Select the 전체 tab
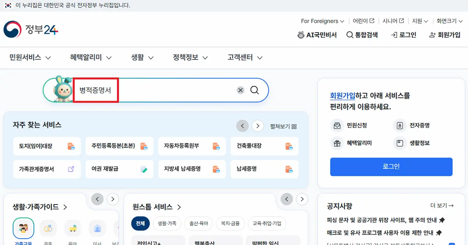This screenshot has height=245, width=468. click(140, 224)
